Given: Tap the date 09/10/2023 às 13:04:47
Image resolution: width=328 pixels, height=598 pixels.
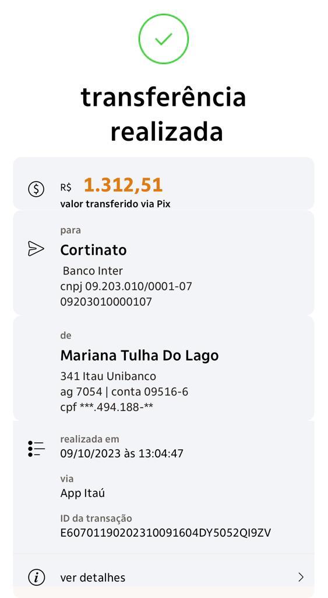Looking at the screenshot, I should pos(122,453).
